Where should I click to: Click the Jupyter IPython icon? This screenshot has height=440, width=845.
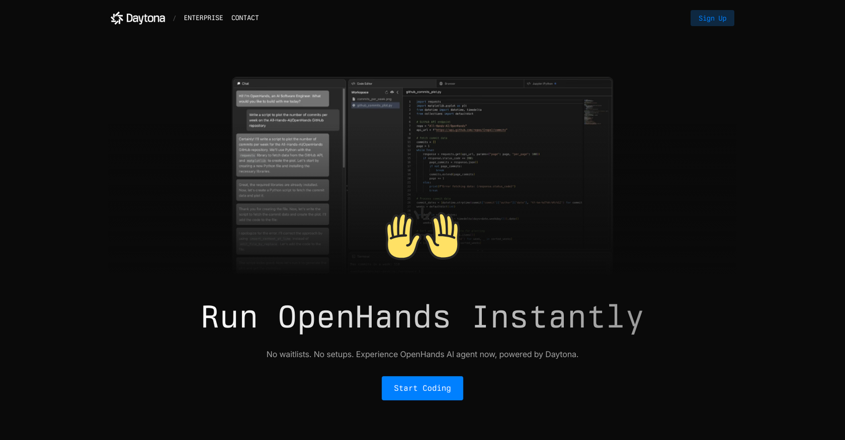pos(528,83)
